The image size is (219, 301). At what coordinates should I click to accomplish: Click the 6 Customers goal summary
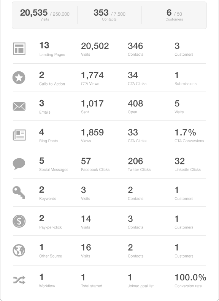pyautogui.click(x=174, y=15)
